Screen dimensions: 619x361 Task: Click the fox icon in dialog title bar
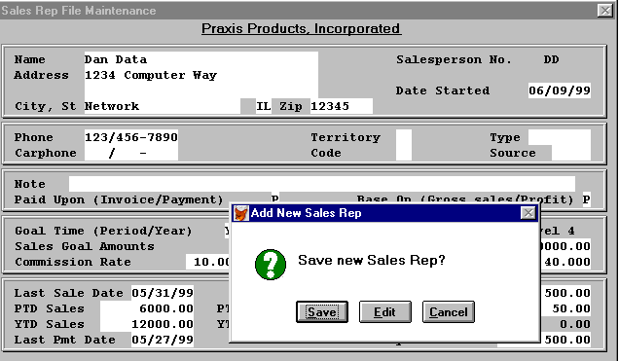pyautogui.click(x=240, y=213)
